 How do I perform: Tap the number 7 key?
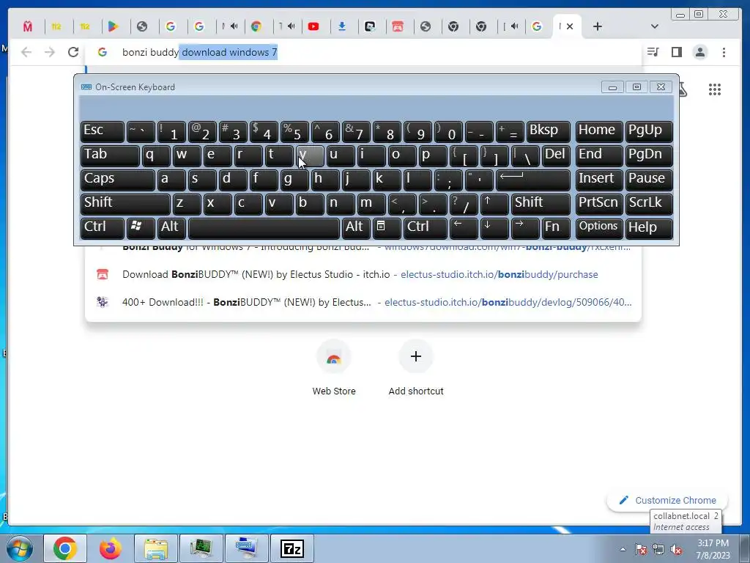[x=356, y=131]
